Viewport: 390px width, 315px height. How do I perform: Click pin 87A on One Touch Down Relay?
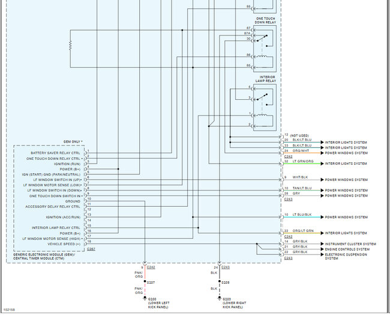coord(247,33)
